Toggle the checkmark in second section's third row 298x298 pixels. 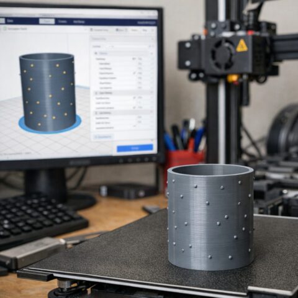[x=135, y=107]
